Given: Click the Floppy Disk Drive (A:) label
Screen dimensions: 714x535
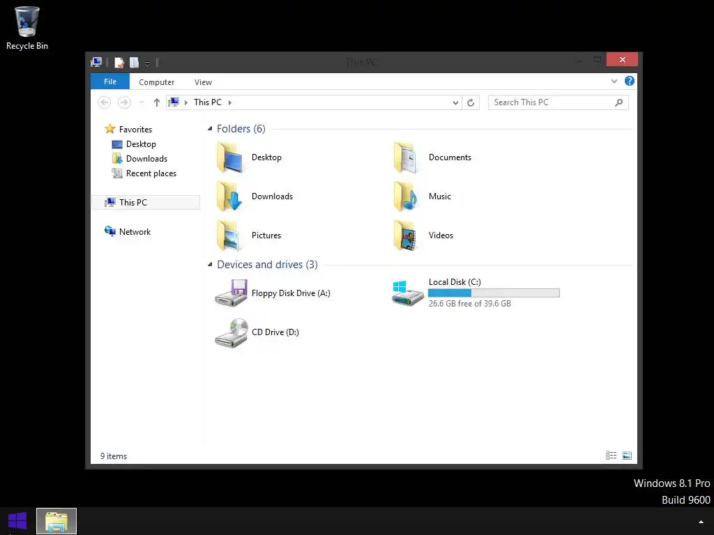Looking at the screenshot, I should click(x=291, y=293).
